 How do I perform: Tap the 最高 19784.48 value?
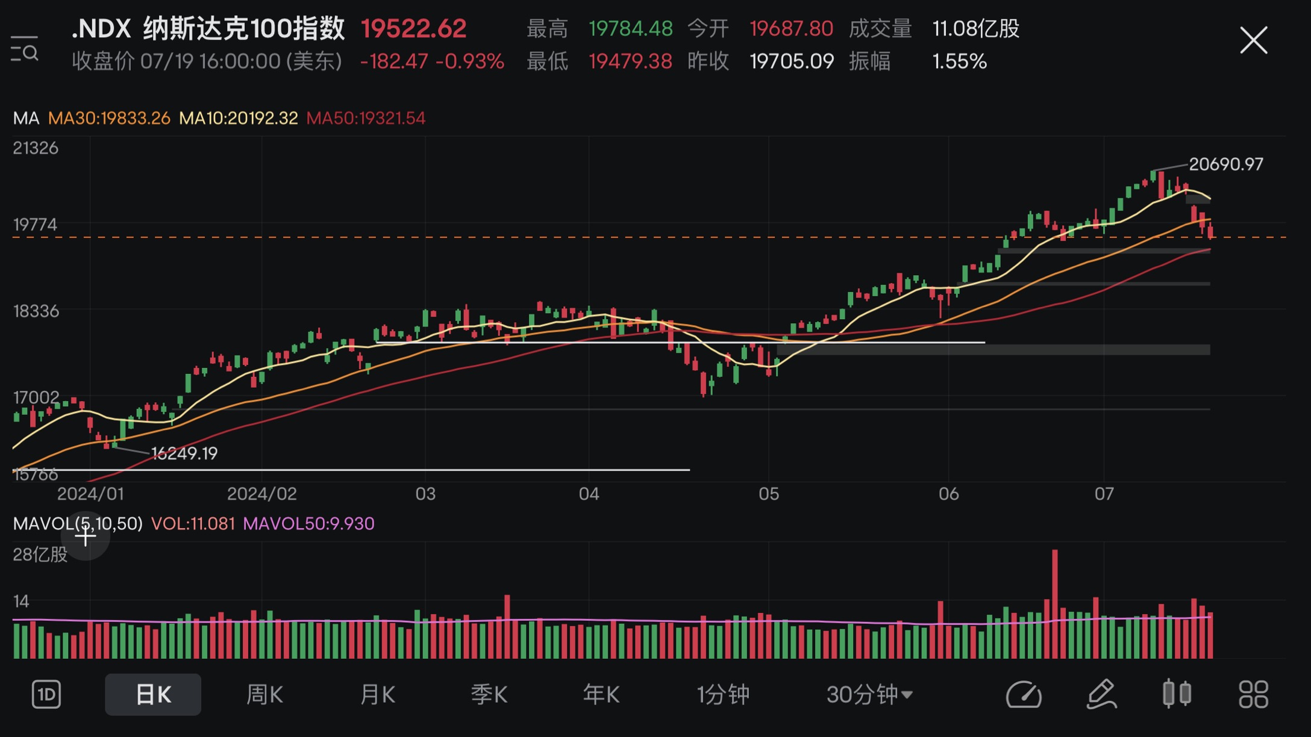pos(630,28)
